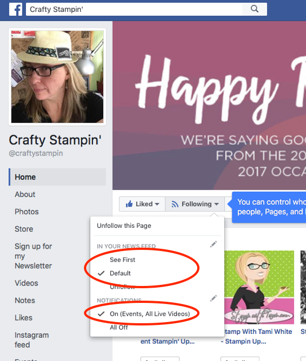Image resolution: width=306 pixels, height=361 pixels.
Task: Choose Unfollow this Page menu entry
Action: coord(124,226)
